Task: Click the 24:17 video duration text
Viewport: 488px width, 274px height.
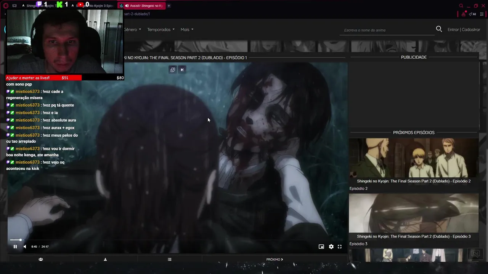Action: point(45,247)
